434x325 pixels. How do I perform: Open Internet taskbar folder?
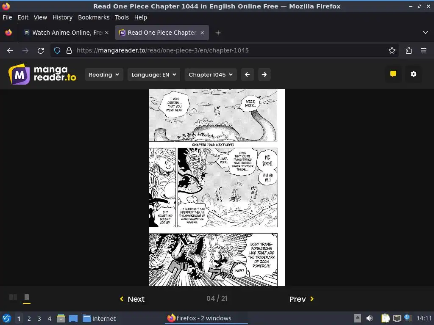tap(99, 318)
